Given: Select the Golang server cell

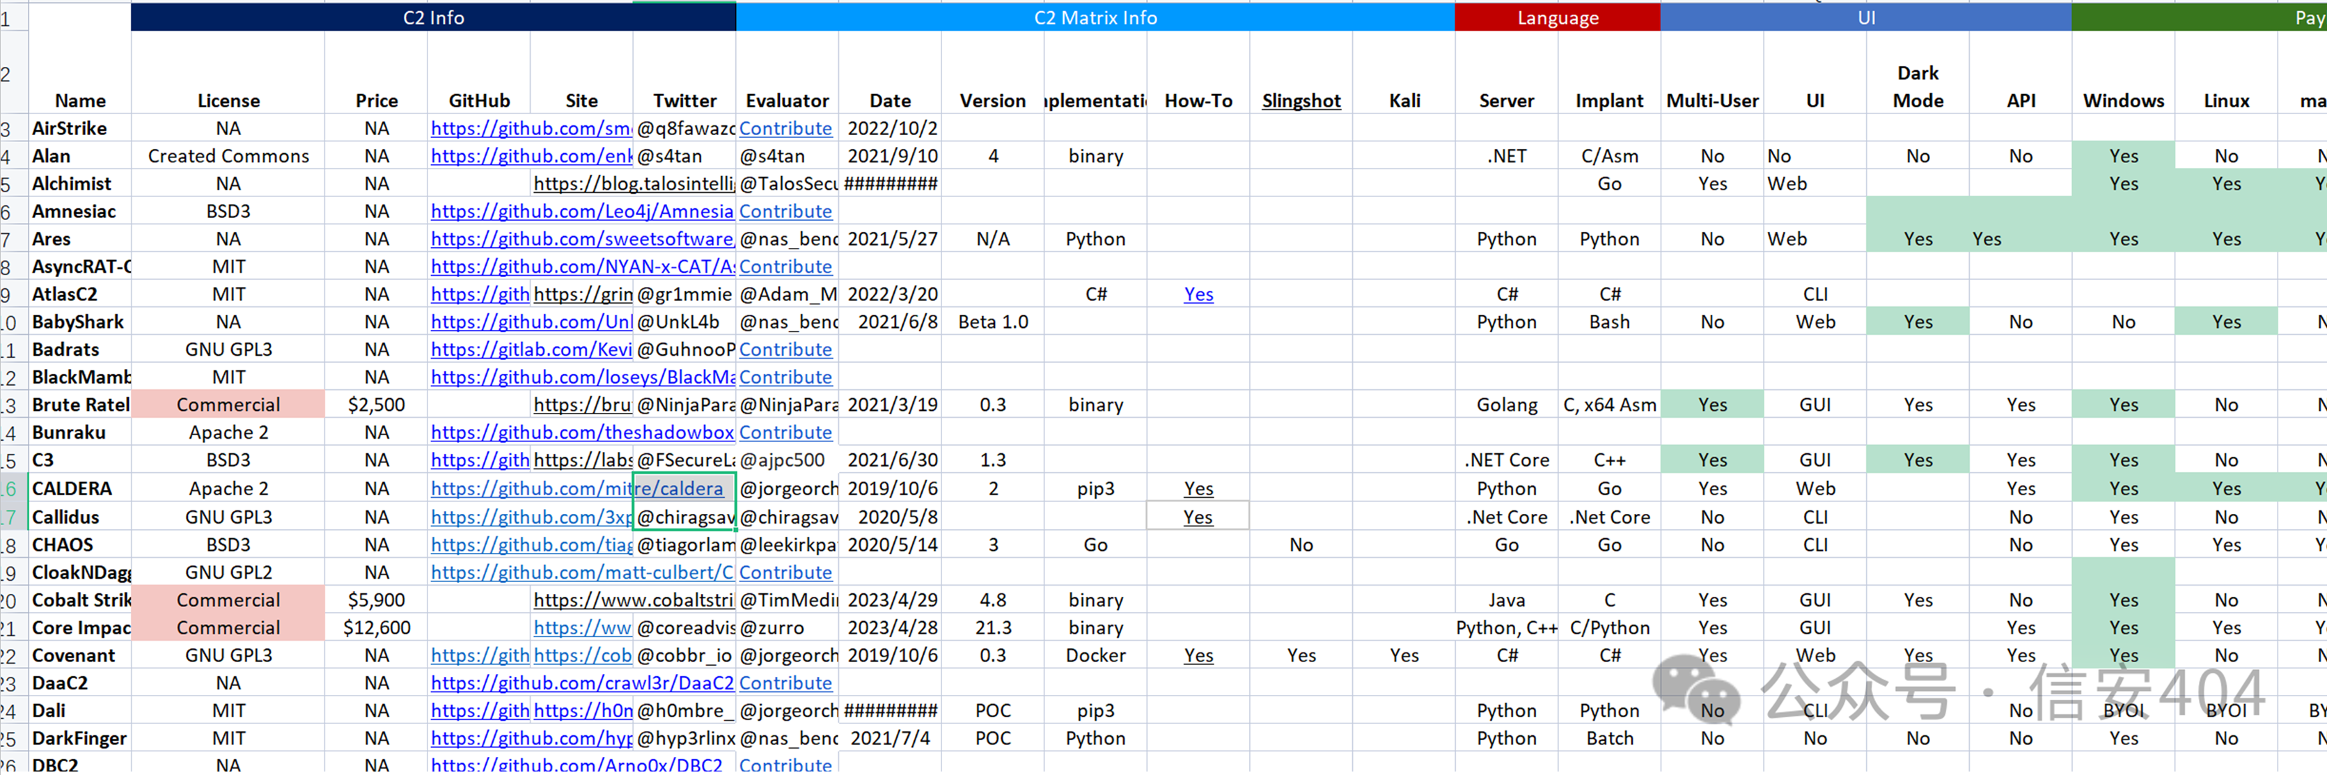Looking at the screenshot, I should coord(1506,405).
